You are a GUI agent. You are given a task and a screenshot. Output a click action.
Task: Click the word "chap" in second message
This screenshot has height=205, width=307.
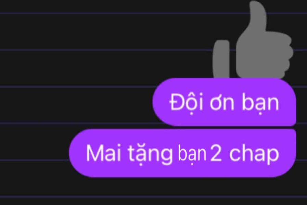254,154
